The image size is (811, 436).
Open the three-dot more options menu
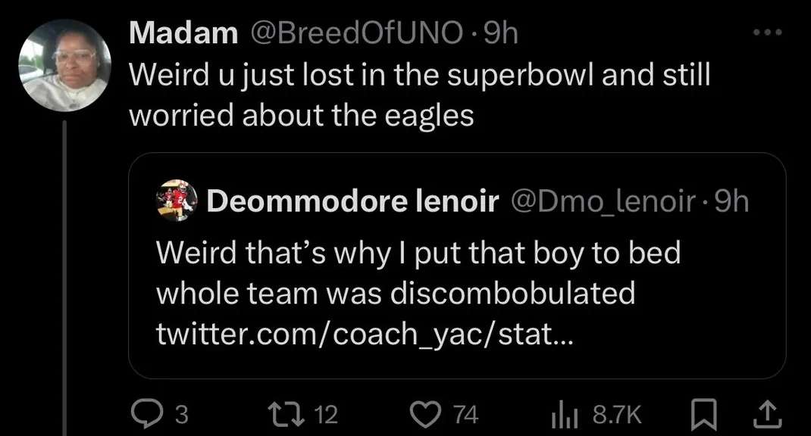[766, 33]
